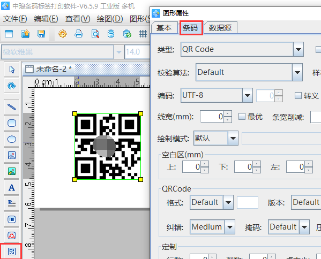
Task: Click the blue curved arrow tool
Action: (x=12, y=86)
